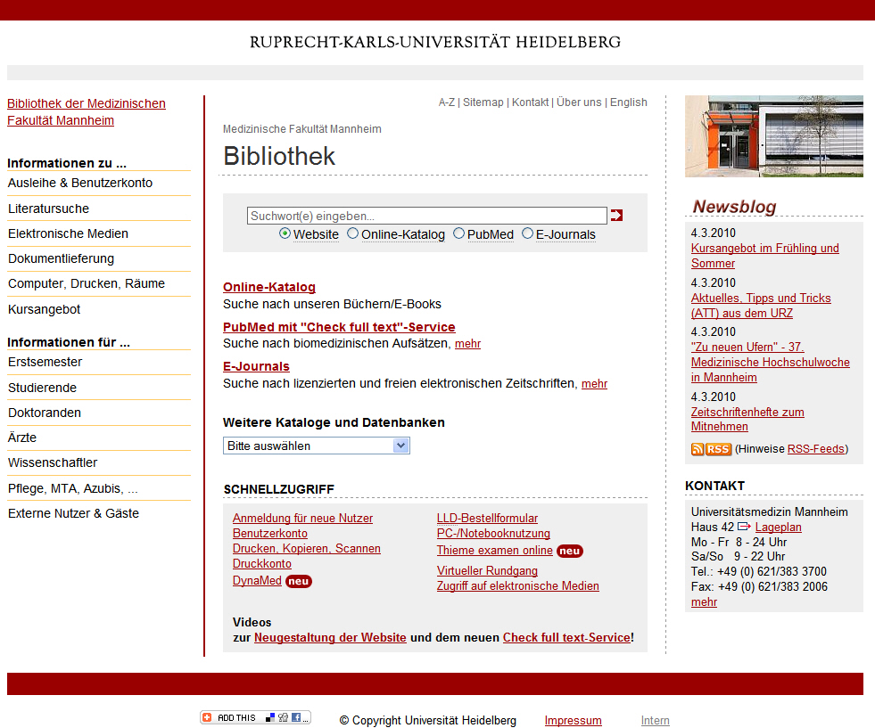875x728 pixels.
Task: Open the Bitte auswählen catalog dropdown
Action: tap(316, 446)
